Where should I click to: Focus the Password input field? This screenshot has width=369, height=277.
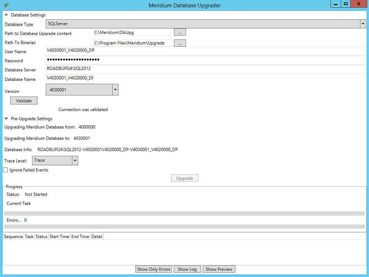[x=206, y=60]
